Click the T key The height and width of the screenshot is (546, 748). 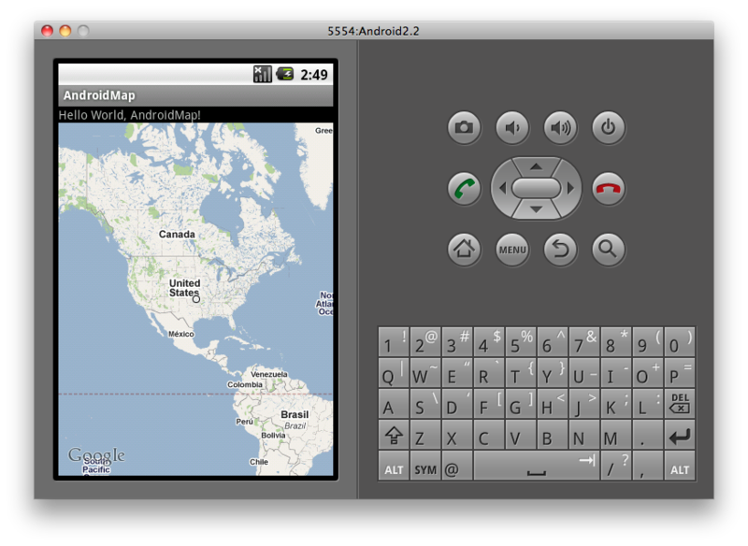click(x=521, y=372)
